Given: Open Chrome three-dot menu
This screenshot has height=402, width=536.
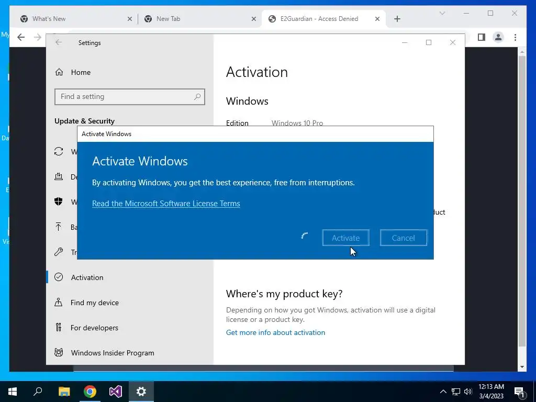Looking at the screenshot, I should [x=515, y=37].
